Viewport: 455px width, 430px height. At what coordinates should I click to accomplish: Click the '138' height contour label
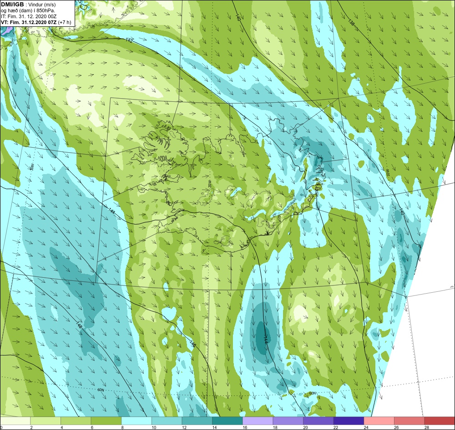pyautogui.click(x=351, y=22)
